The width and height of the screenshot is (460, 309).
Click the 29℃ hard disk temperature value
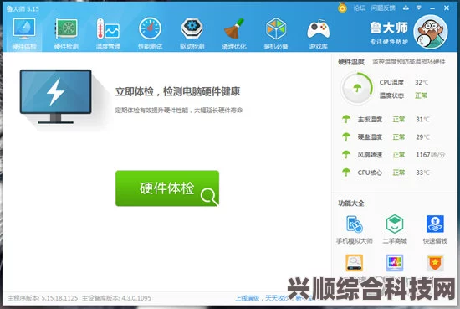pyautogui.click(x=422, y=136)
